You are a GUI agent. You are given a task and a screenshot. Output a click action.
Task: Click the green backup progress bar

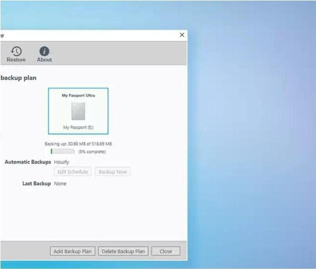click(63, 151)
